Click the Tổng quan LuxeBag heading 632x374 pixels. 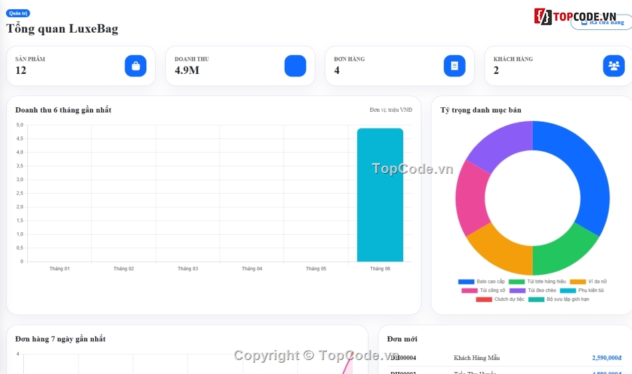coord(62,29)
